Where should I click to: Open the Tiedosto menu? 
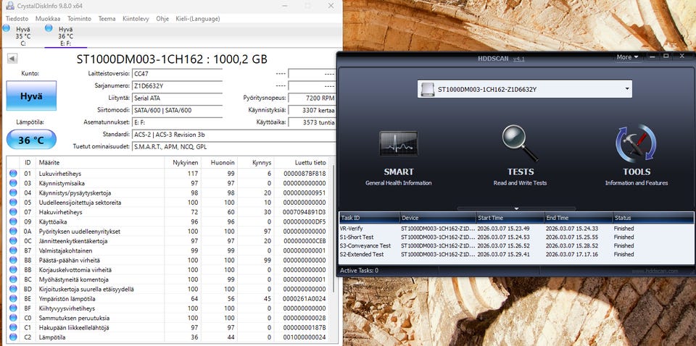[x=17, y=18]
